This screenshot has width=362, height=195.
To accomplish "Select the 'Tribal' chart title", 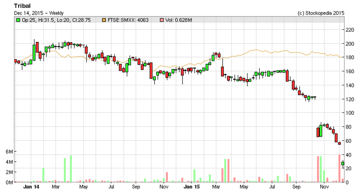I will (x=22, y=6).
